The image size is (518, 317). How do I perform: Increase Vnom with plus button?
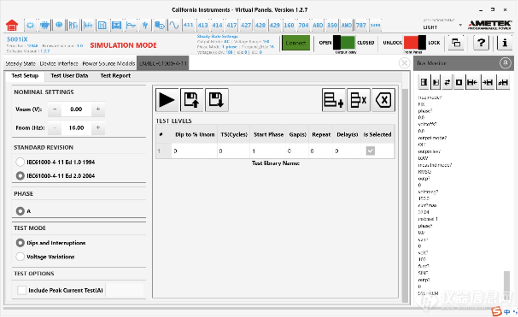[98, 109]
